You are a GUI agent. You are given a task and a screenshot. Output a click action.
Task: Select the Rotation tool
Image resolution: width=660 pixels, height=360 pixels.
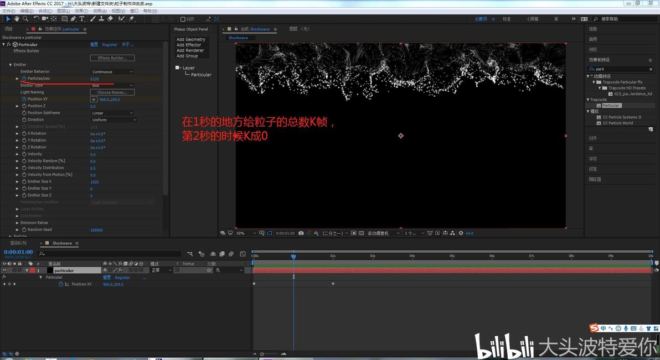(x=36, y=19)
